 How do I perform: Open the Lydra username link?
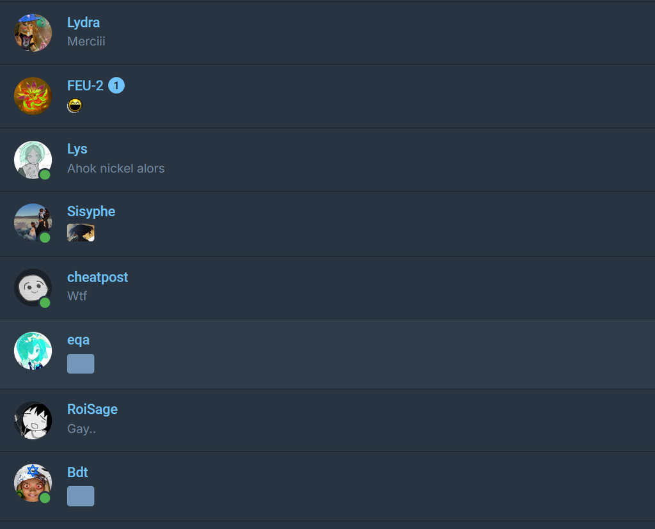pyautogui.click(x=83, y=22)
